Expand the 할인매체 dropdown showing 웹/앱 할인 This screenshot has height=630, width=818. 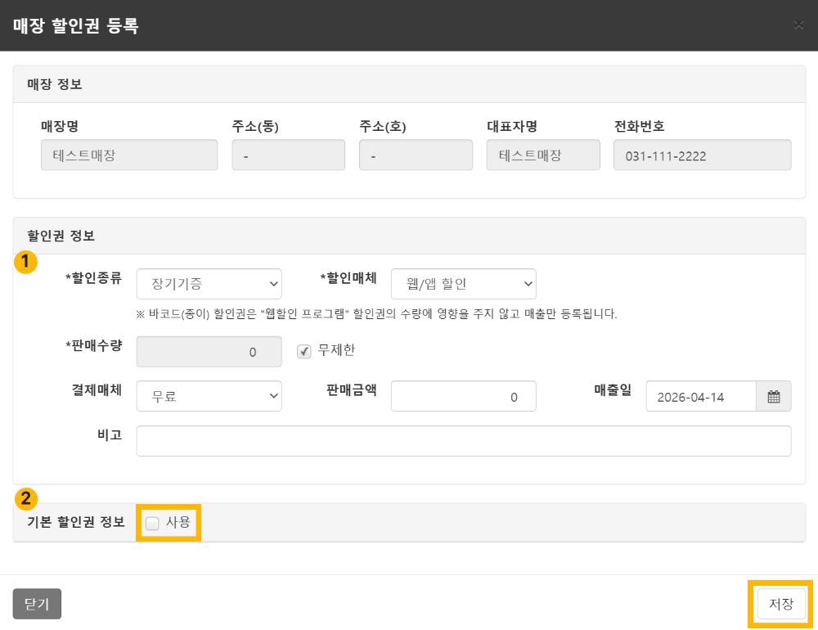coord(463,284)
